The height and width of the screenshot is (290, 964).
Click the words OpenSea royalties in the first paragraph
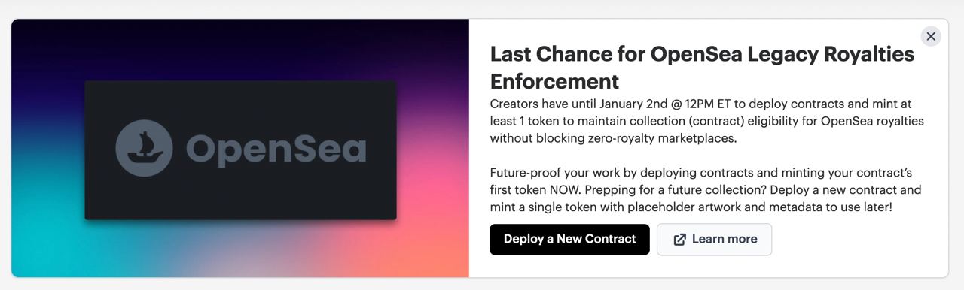[x=872, y=121]
